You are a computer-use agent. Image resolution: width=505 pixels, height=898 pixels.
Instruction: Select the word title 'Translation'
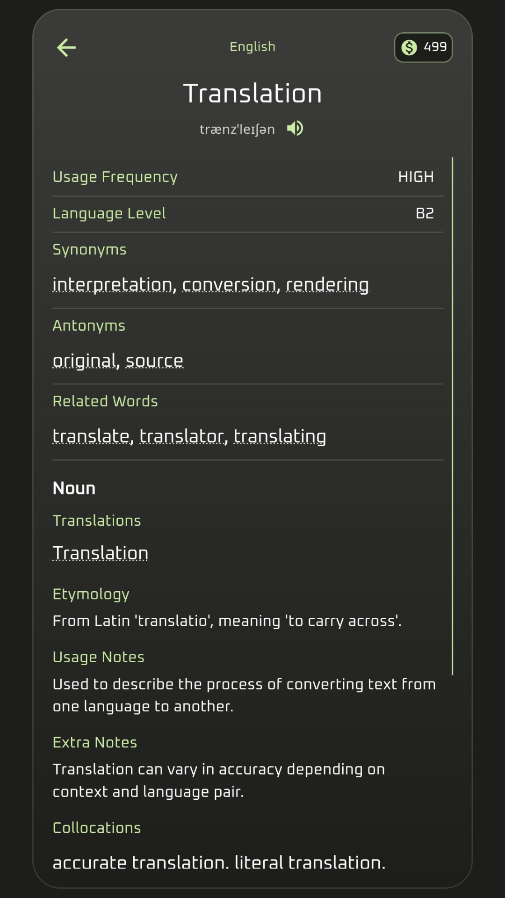point(252,92)
